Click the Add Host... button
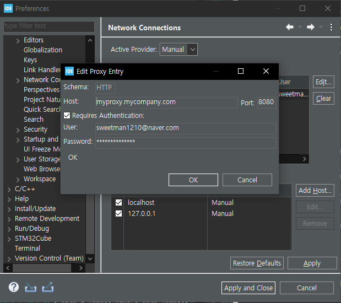This screenshot has height=303, width=341. click(315, 191)
